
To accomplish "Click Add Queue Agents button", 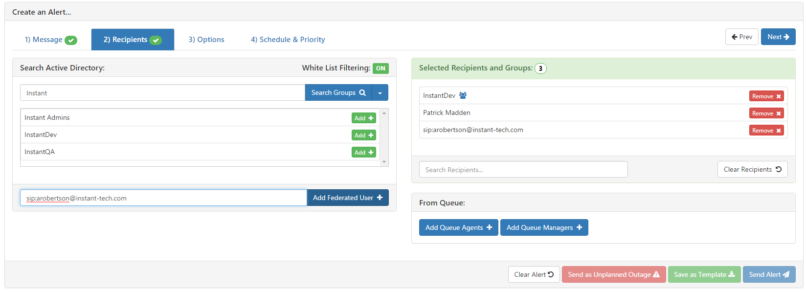I will click(459, 227).
